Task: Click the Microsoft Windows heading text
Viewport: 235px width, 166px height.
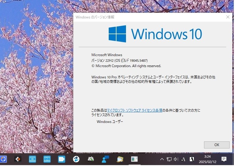Action: pos(107,55)
